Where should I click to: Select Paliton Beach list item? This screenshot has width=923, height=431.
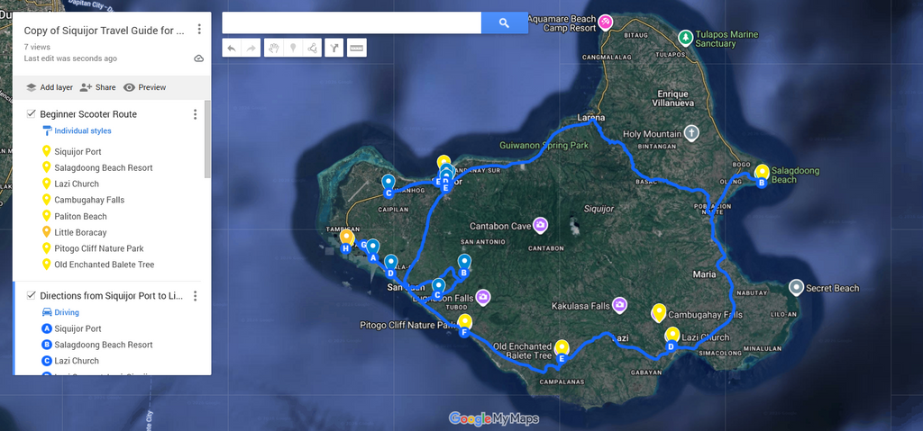[x=80, y=216]
